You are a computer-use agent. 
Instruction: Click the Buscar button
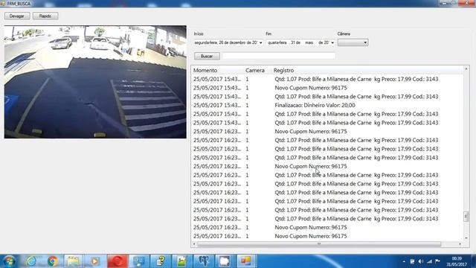(207, 57)
